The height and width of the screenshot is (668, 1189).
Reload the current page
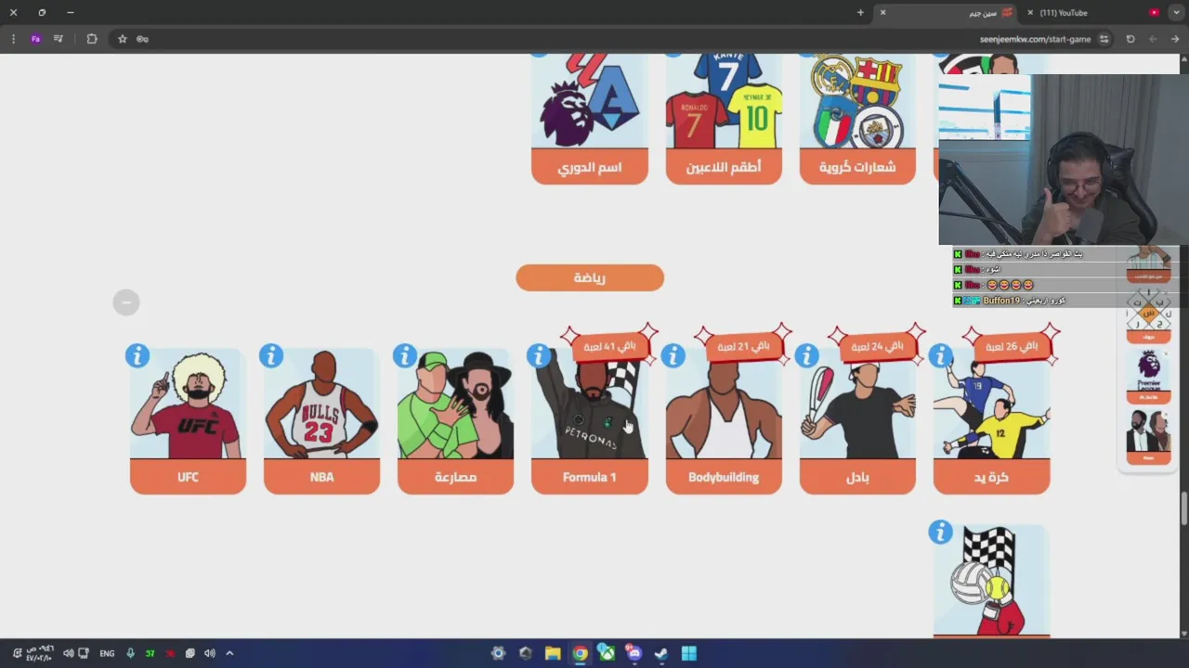point(1130,39)
